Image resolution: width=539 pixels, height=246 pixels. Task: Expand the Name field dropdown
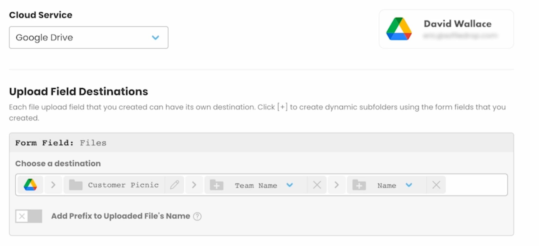409,185
